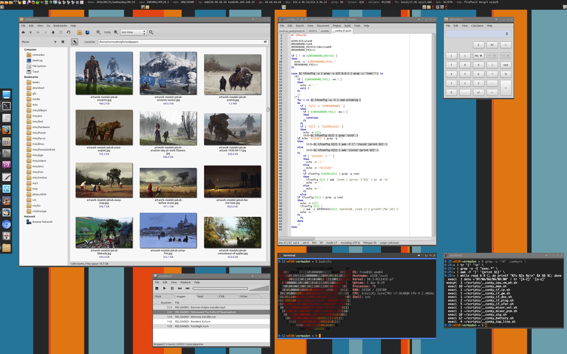Open the Trash place in sidebar
The width and height of the screenshot is (567, 354).
(x=35, y=72)
